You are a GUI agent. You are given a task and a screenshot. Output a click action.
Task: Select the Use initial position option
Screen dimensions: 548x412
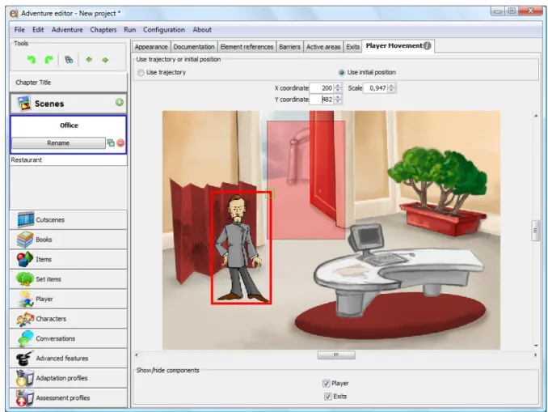342,73
